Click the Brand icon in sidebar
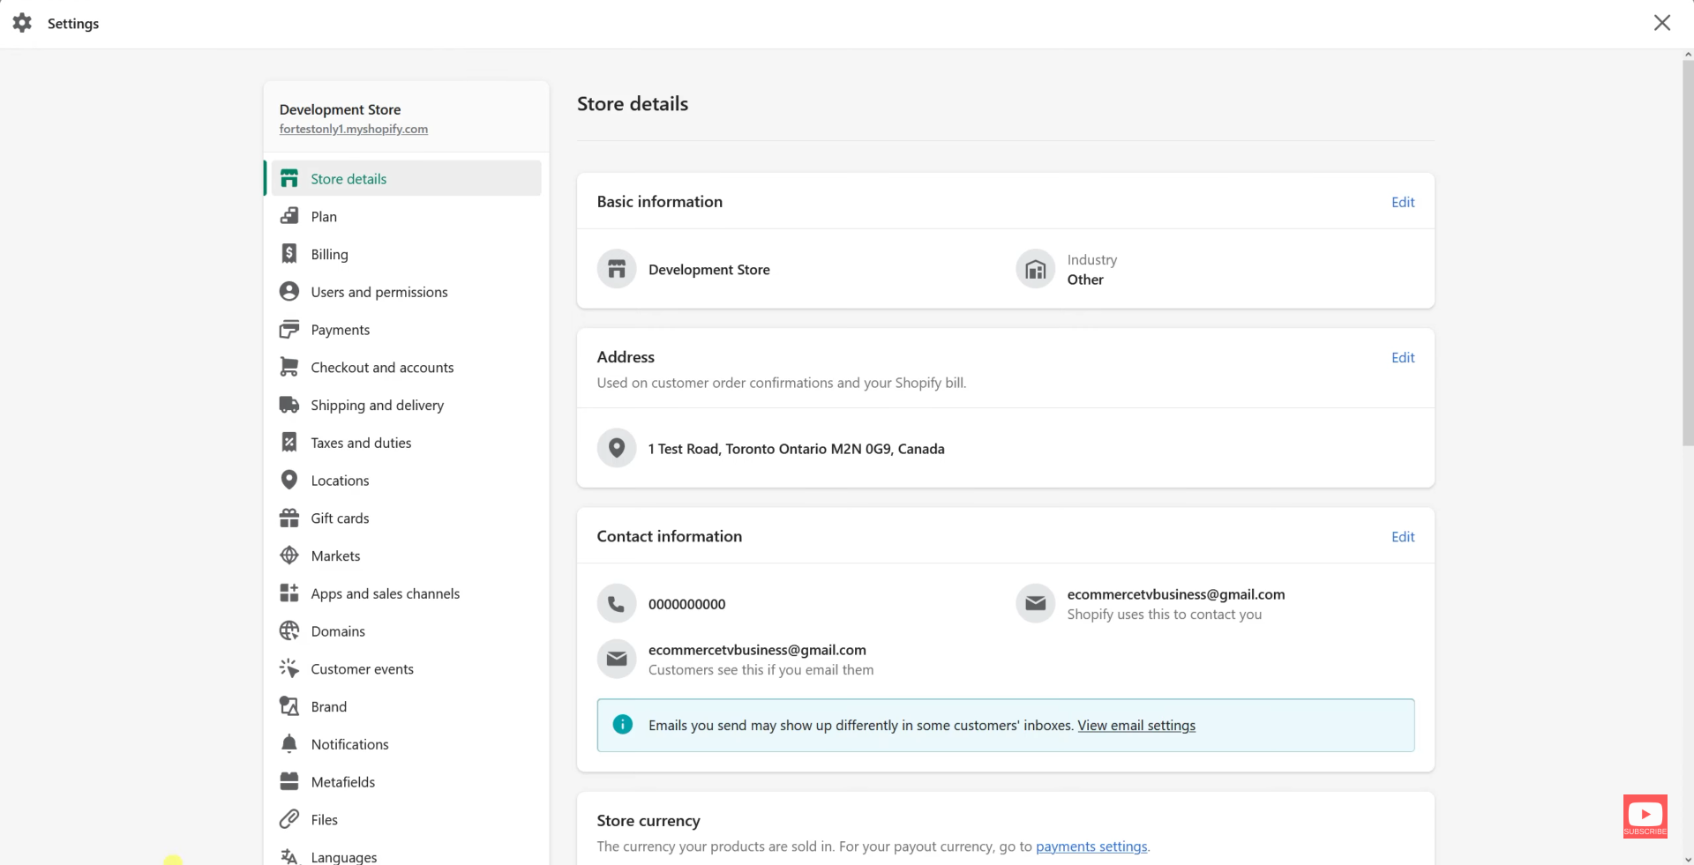 click(x=289, y=706)
